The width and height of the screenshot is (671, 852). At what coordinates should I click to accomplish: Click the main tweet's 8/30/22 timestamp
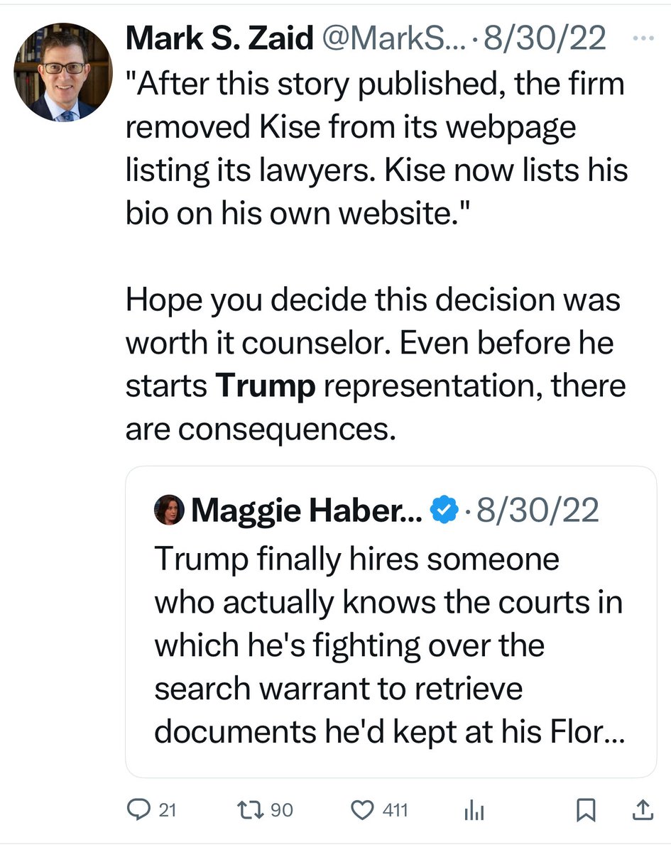pos(544,39)
